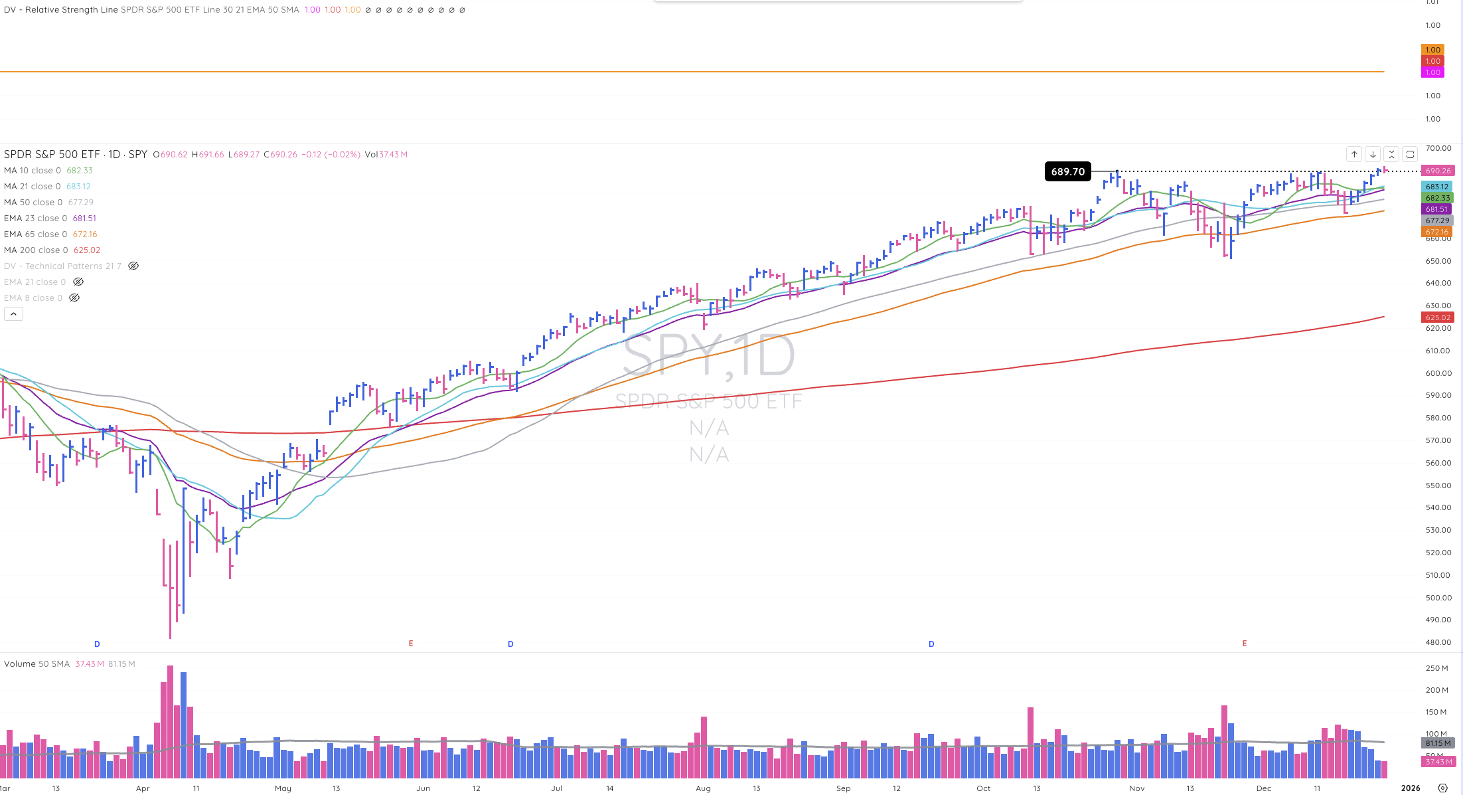Click the move pane down arrow icon
Screen dimensions: 1463x795
click(1373, 154)
